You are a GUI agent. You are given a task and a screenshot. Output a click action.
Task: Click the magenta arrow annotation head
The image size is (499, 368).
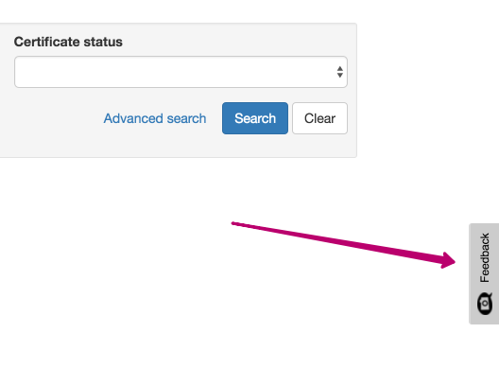448,260
